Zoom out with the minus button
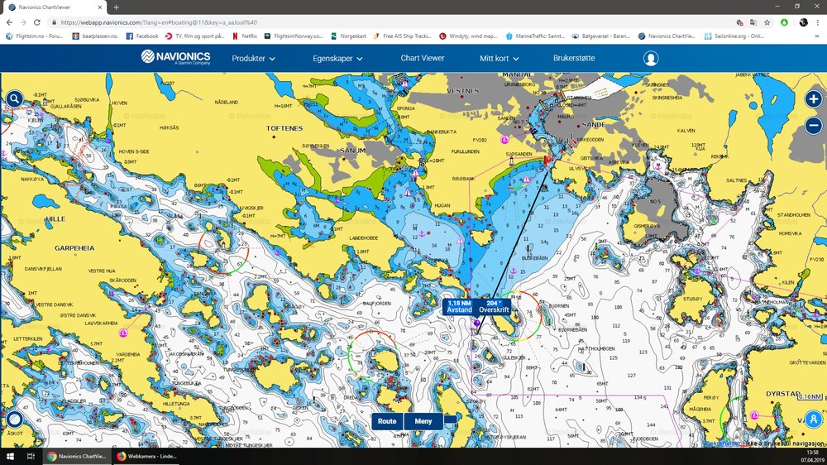 [x=813, y=125]
